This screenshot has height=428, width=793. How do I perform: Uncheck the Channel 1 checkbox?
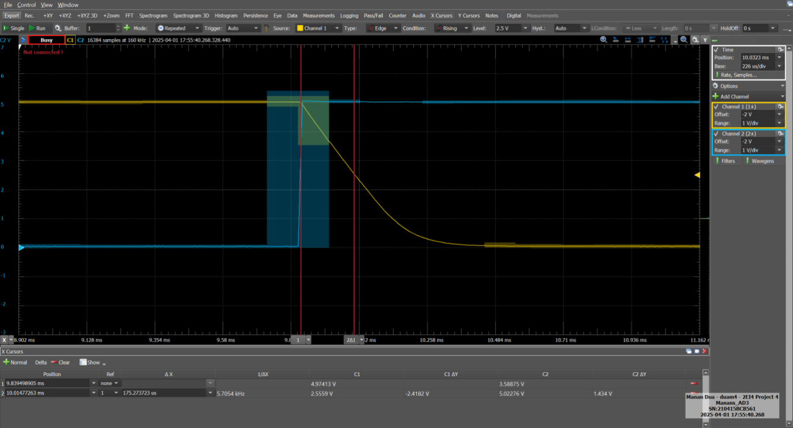click(717, 106)
